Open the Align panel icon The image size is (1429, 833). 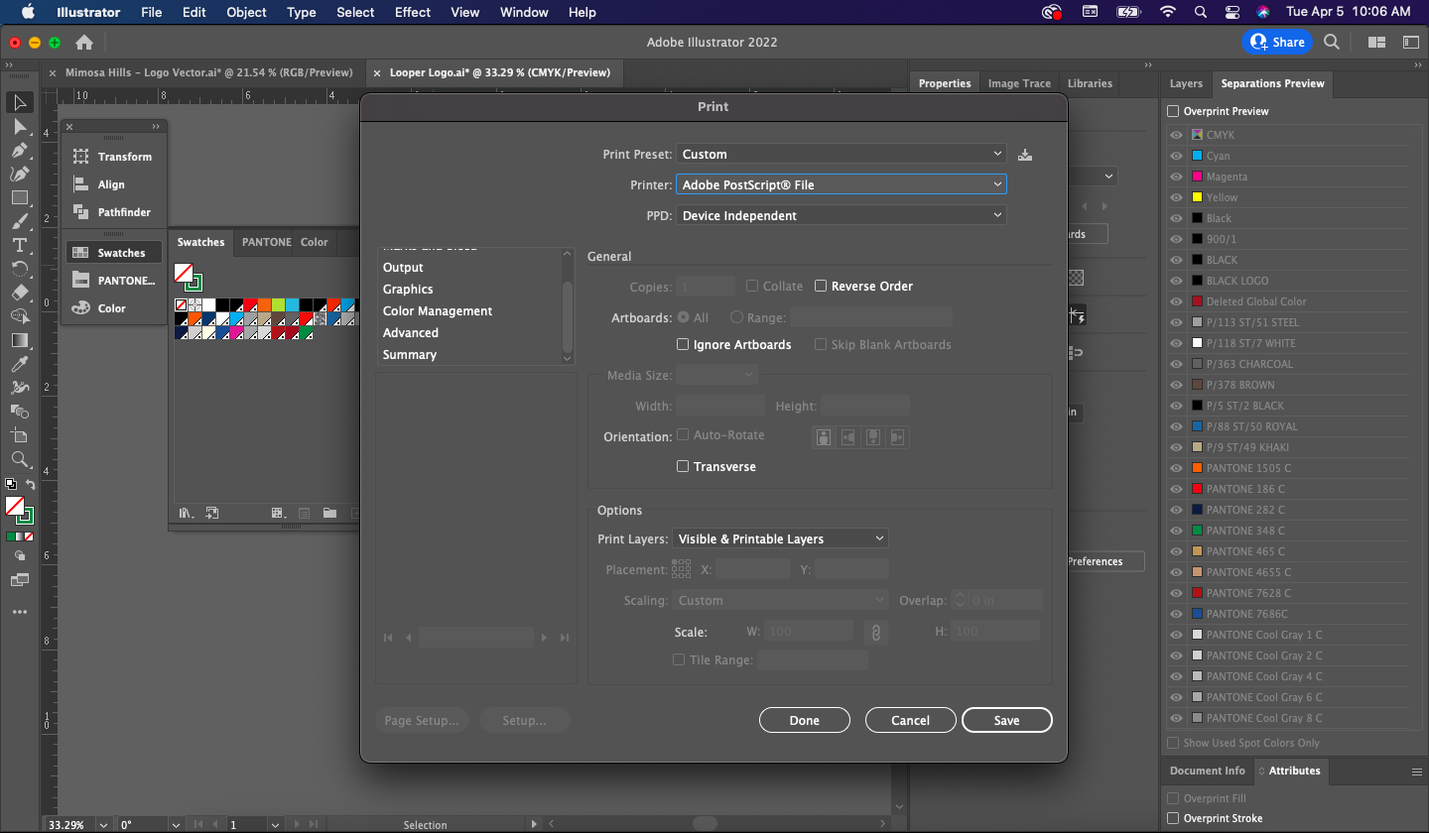(x=81, y=184)
